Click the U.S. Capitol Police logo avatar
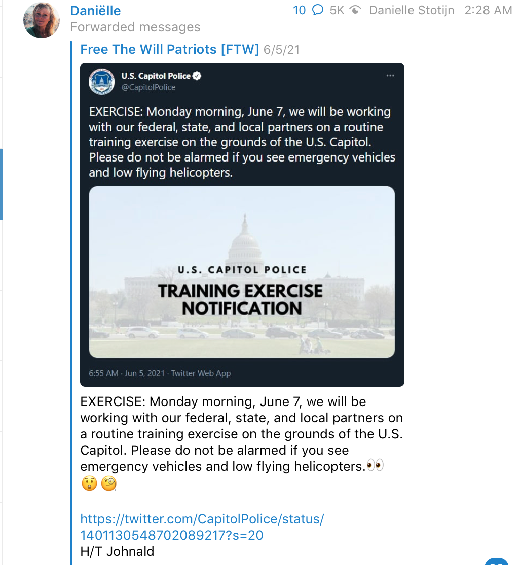This screenshot has width=521, height=565. point(102,82)
